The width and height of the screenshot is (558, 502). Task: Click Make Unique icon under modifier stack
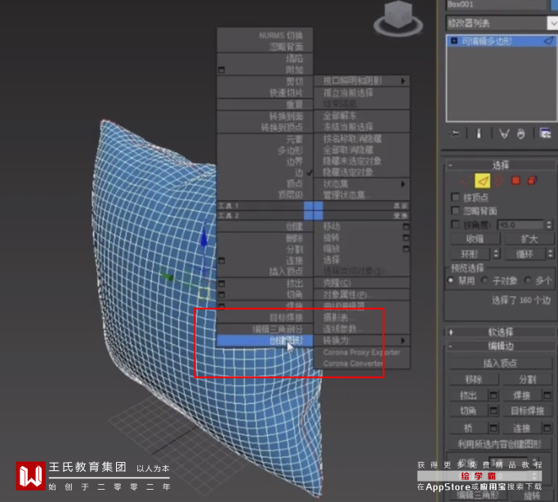point(504,134)
